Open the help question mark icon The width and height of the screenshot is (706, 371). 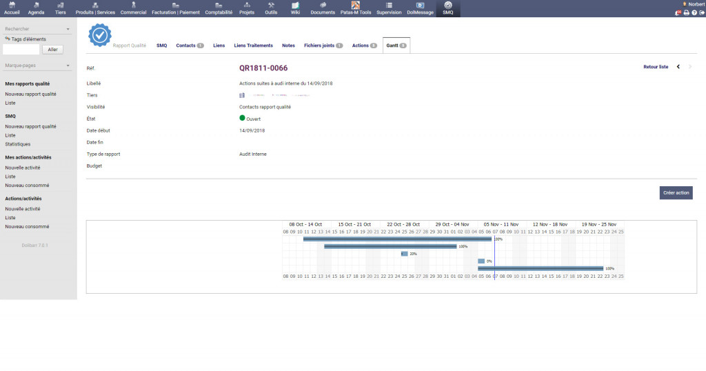(x=694, y=12)
